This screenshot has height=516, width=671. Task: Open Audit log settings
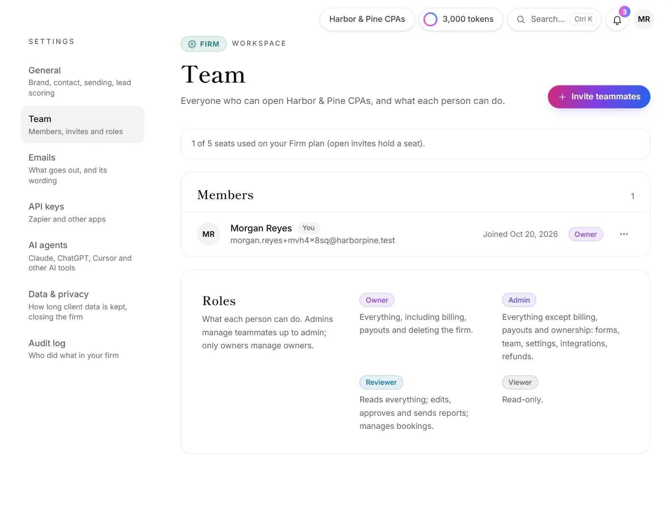(x=83, y=349)
